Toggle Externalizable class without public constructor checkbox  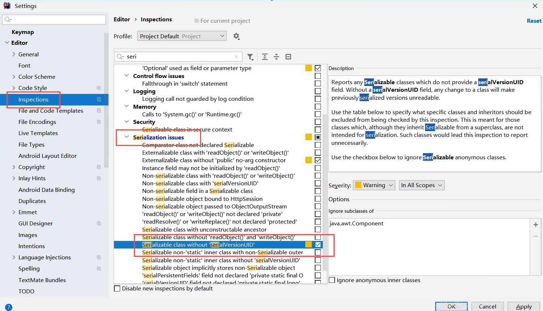click(318, 160)
